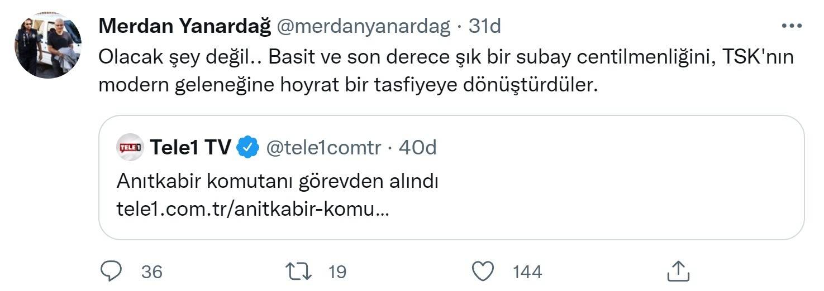
Task: Click the quoted tweet text 'Anıtkabir komutanı görevden alındı'
Action: [277, 181]
